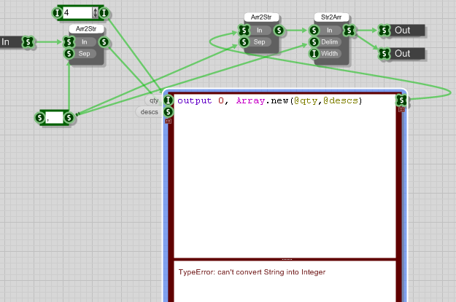Viewport: 456px width, 302px height.
Task: Select the Str2Arr Width integer connector
Action: click(314, 53)
